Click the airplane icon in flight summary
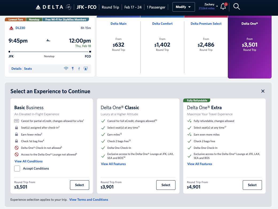Image resolution: width=278 pixels, height=209 pixels. 48,40
